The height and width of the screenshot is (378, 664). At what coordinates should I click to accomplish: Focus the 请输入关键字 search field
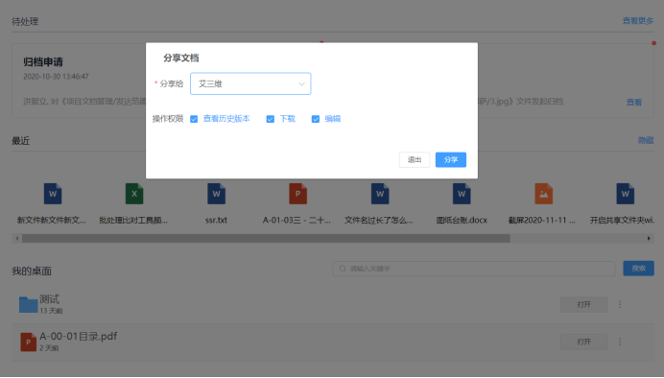pyautogui.click(x=474, y=269)
